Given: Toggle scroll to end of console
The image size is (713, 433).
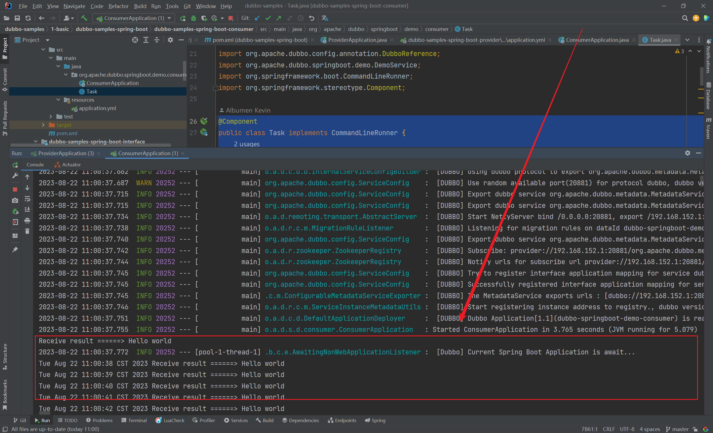Looking at the screenshot, I should click(x=27, y=210).
